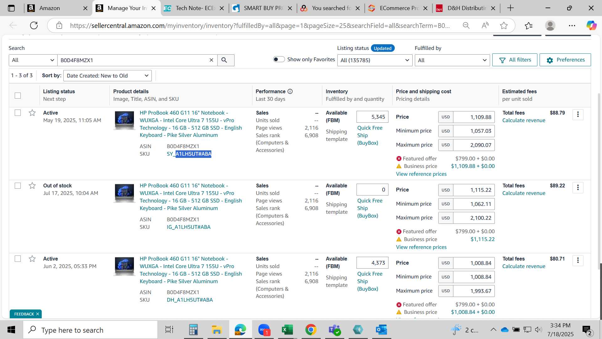This screenshot has width=602, height=339.
Task: Open the search field All dropdown
Action: point(33,60)
